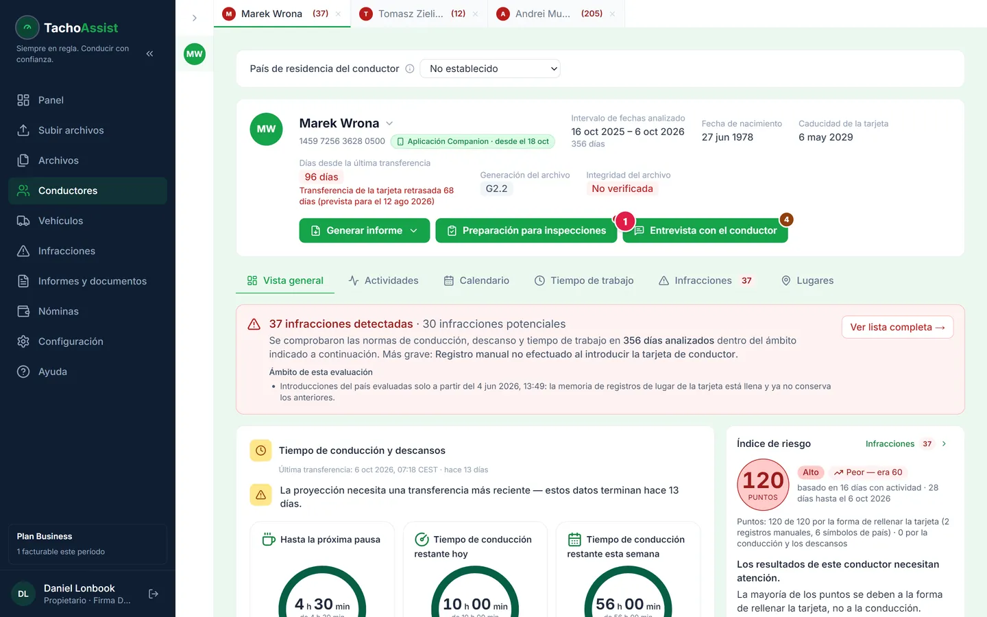This screenshot has width=987, height=617.
Task: Open Panel in sidebar
Action: coord(88,100)
